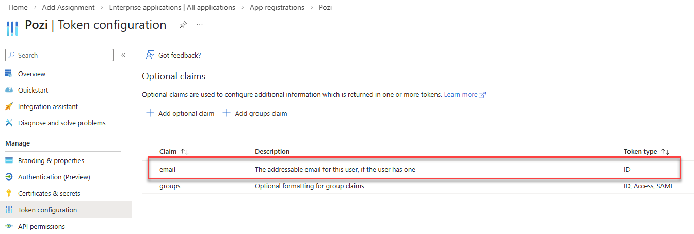Click the plus icon for Add groups claim
The width and height of the screenshot is (694, 234).
pyautogui.click(x=226, y=113)
